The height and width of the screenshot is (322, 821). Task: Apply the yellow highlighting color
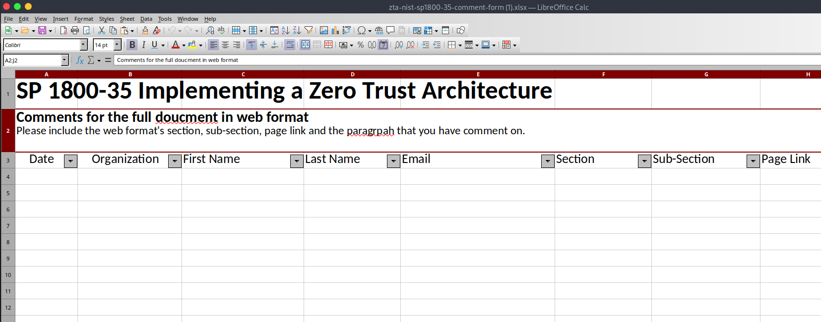[x=192, y=45]
